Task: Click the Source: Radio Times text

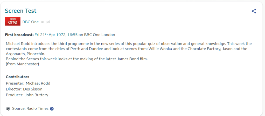Action: [30, 109]
